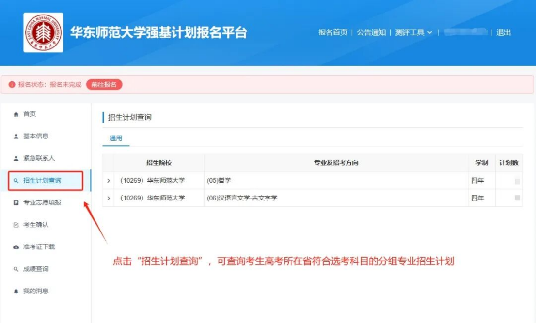Select the 通用 tab
Image resolution: width=536 pixels, height=323 pixels.
coord(116,138)
